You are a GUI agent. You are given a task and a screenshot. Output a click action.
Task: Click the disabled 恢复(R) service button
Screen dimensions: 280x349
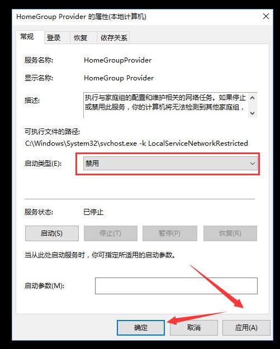[x=230, y=233]
